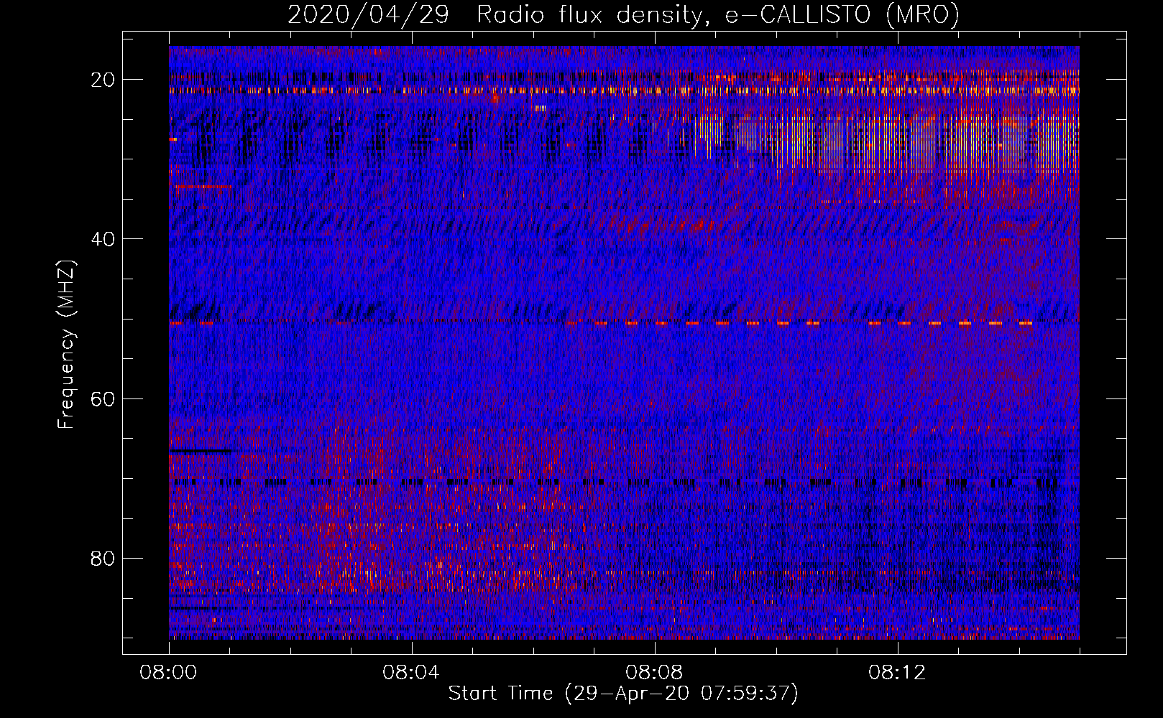Click the '08:08' time tick label

tap(654, 673)
